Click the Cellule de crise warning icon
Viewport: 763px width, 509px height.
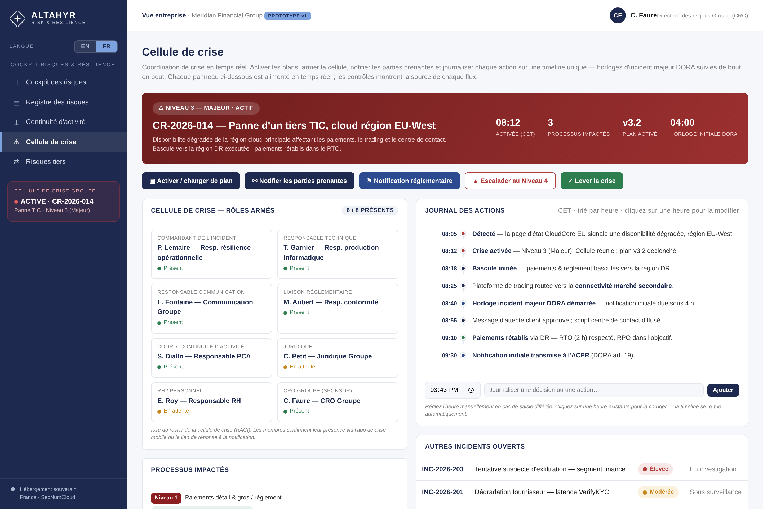pos(16,142)
